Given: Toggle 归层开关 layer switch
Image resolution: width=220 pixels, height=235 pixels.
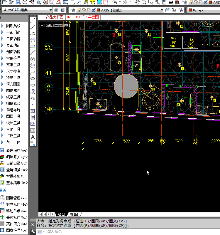Looking at the screenshot, I should tap(17, 157).
